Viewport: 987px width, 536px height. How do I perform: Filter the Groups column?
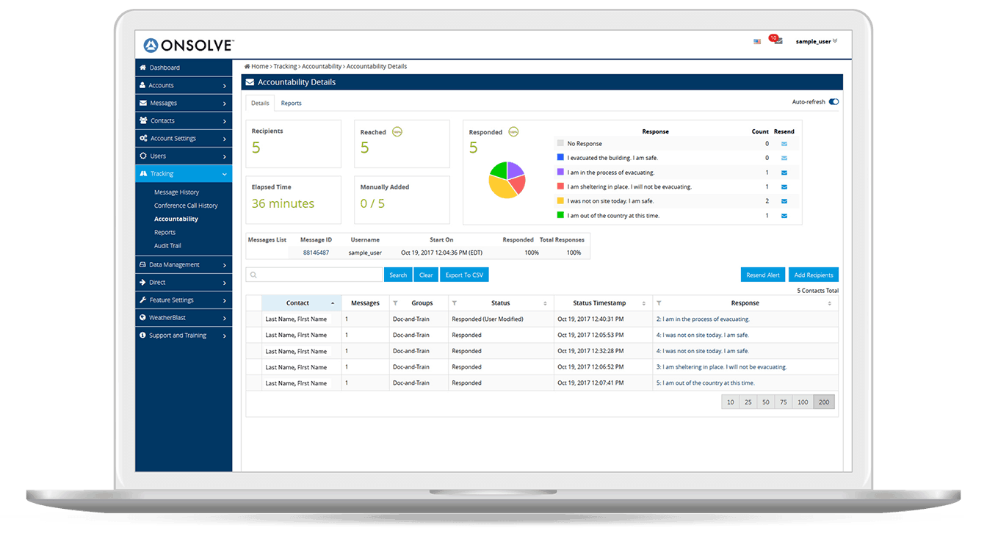coord(396,303)
